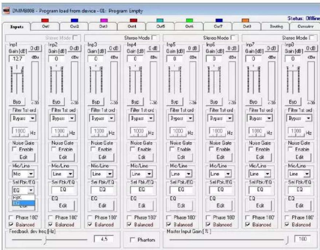Select the Inputs tab
320x250 pixels.
tap(17, 27)
